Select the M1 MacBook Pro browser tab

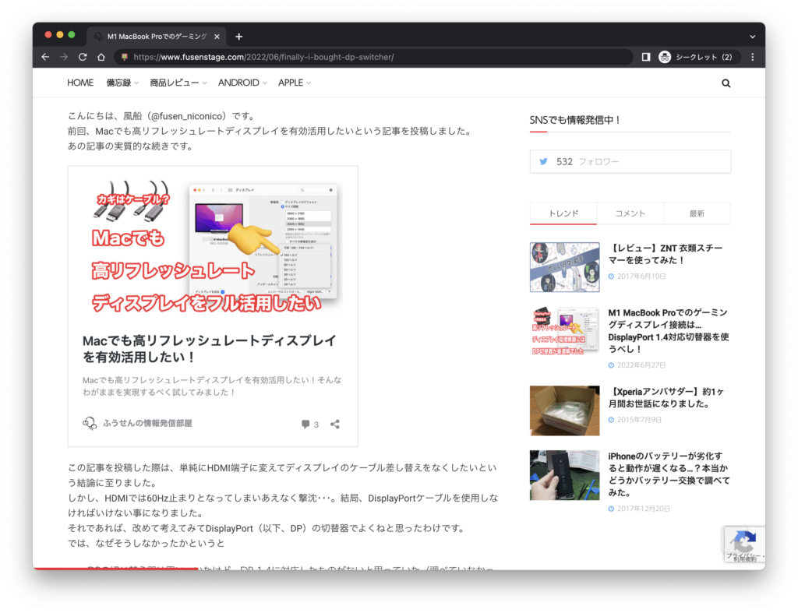157,37
